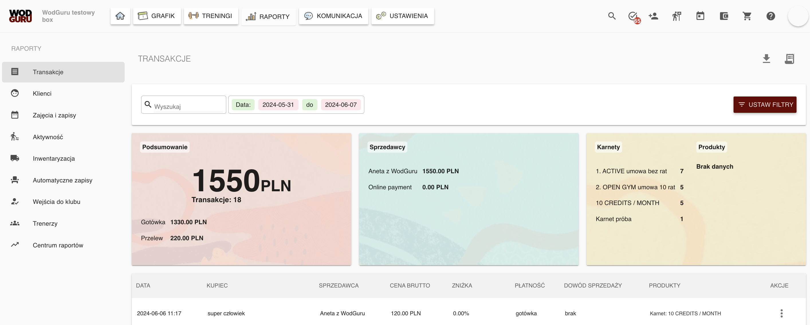810x325 pixels.
Task: Select Inwentaryzacja report
Action: [63, 158]
